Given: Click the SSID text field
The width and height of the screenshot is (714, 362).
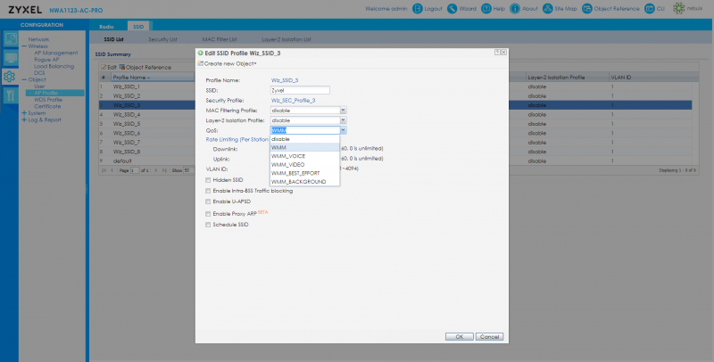Looking at the screenshot, I should (300, 90).
